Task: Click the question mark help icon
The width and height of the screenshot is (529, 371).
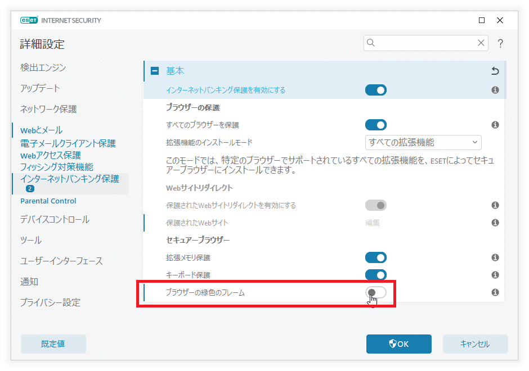Action: click(500, 43)
